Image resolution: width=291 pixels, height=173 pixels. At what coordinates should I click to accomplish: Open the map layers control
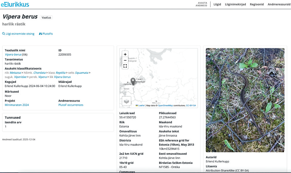[126, 101]
